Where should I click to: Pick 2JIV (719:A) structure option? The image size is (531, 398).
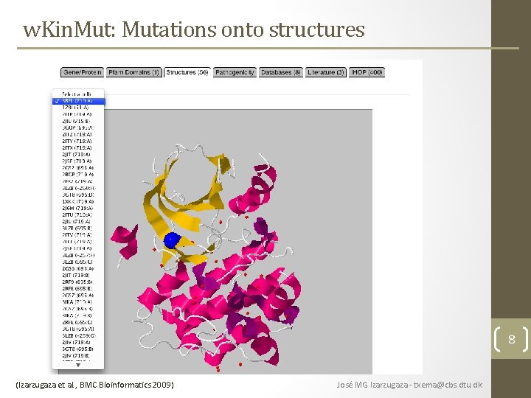pos(76,342)
